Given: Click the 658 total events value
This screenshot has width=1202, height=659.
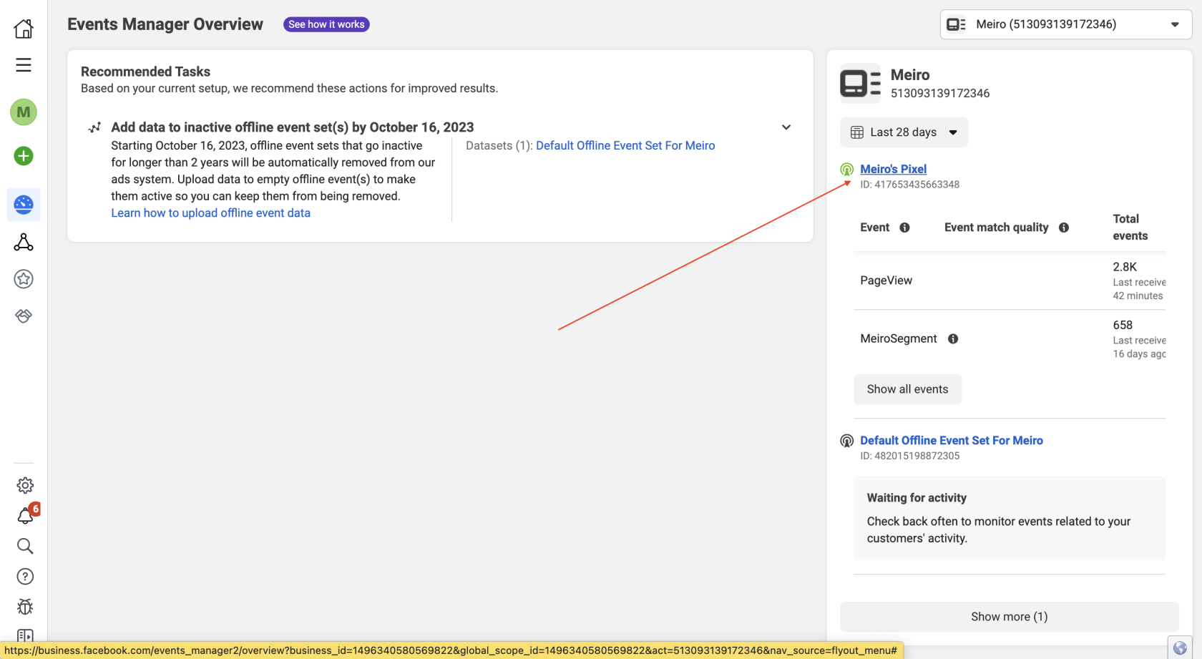Looking at the screenshot, I should point(1123,325).
